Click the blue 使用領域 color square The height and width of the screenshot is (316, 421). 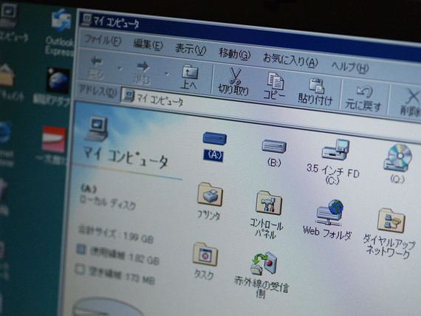click(81, 249)
